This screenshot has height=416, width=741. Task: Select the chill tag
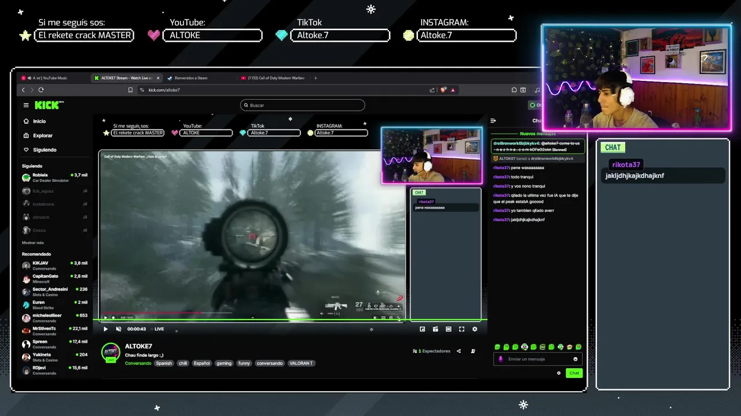[183, 363]
